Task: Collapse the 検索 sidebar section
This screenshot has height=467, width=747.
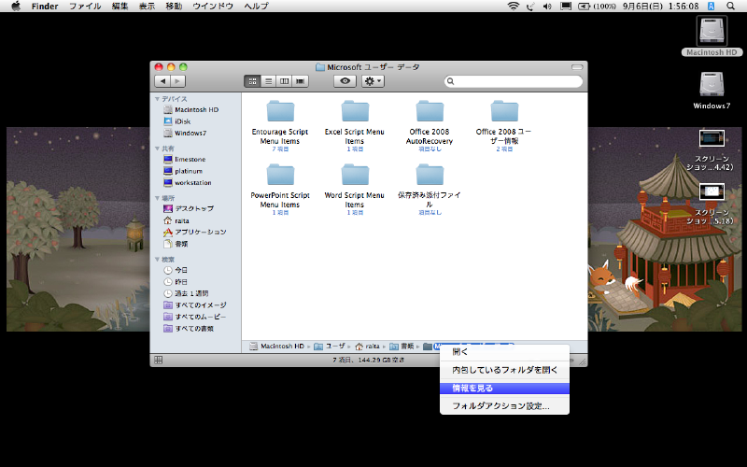Action: point(157,260)
